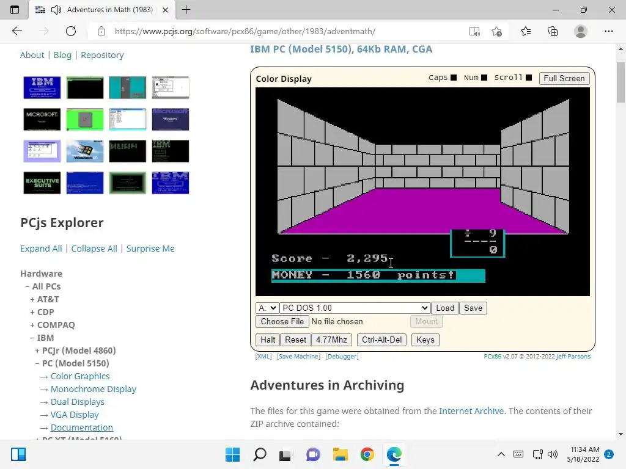The height and width of the screenshot is (469, 626).
Task: Open the browser profile avatar
Action: [581, 31]
